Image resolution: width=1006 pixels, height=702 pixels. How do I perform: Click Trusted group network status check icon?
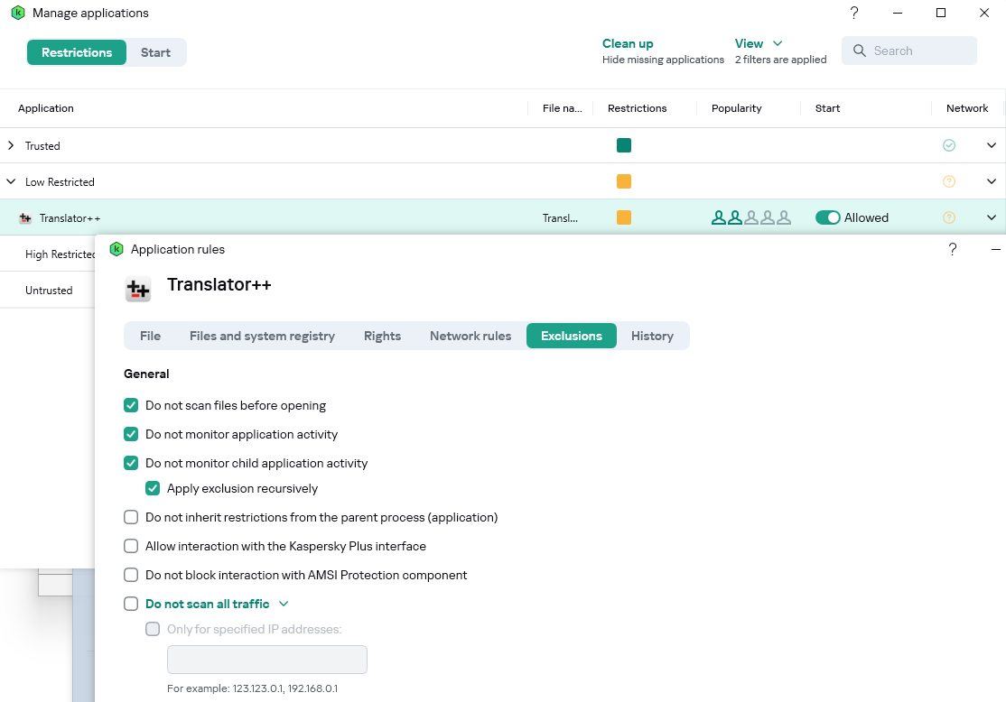point(949,145)
